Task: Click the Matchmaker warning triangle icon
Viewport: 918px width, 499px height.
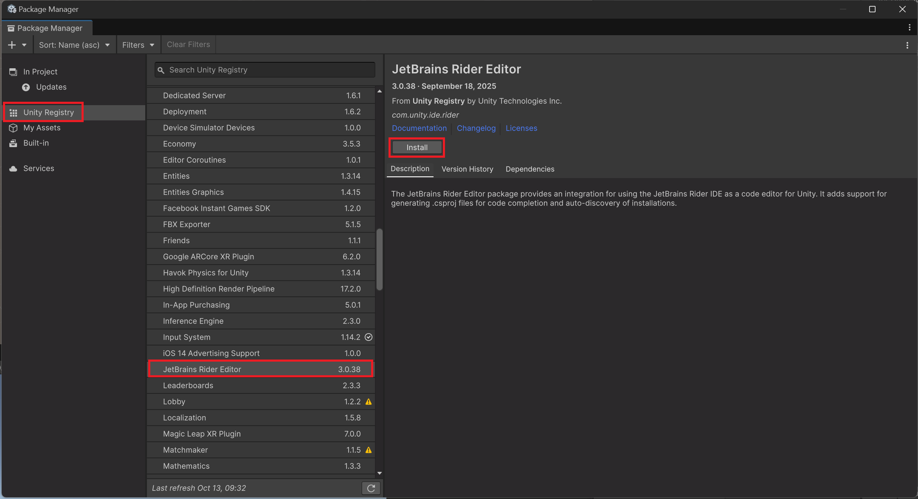Action: pyautogui.click(x=369, y=450)
